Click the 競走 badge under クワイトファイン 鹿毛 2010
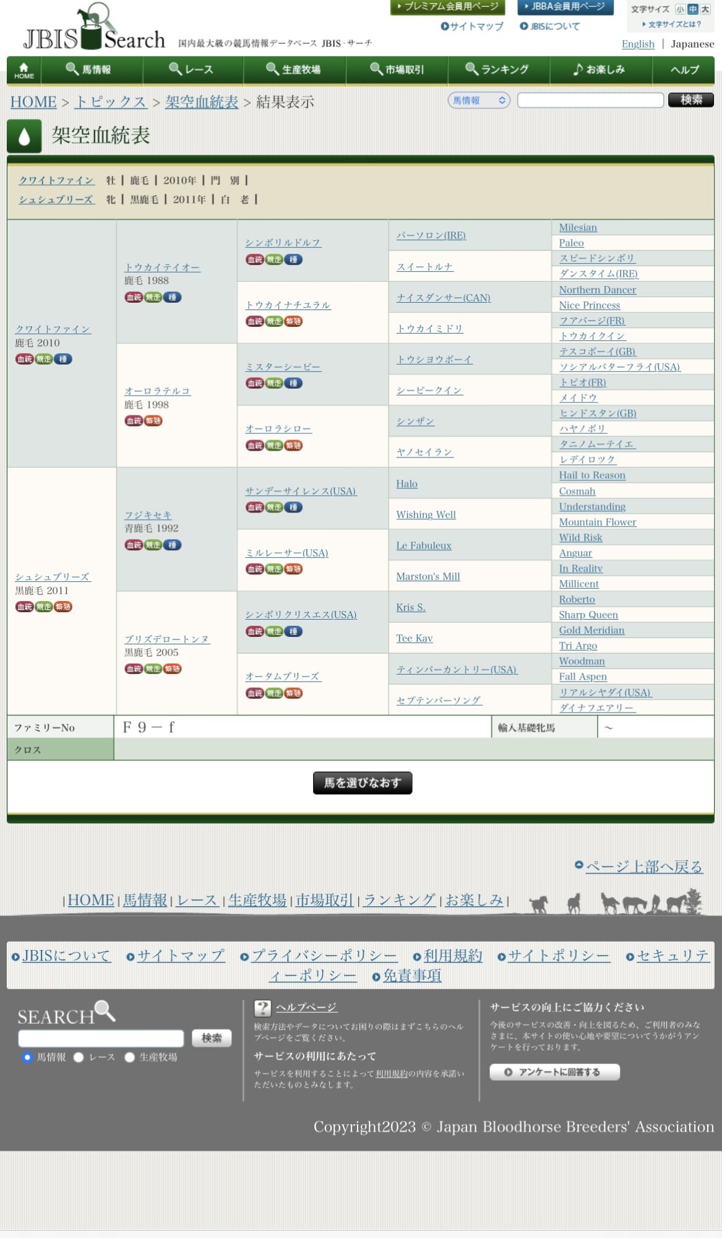Screen dimensions: 722x1238 44,359
